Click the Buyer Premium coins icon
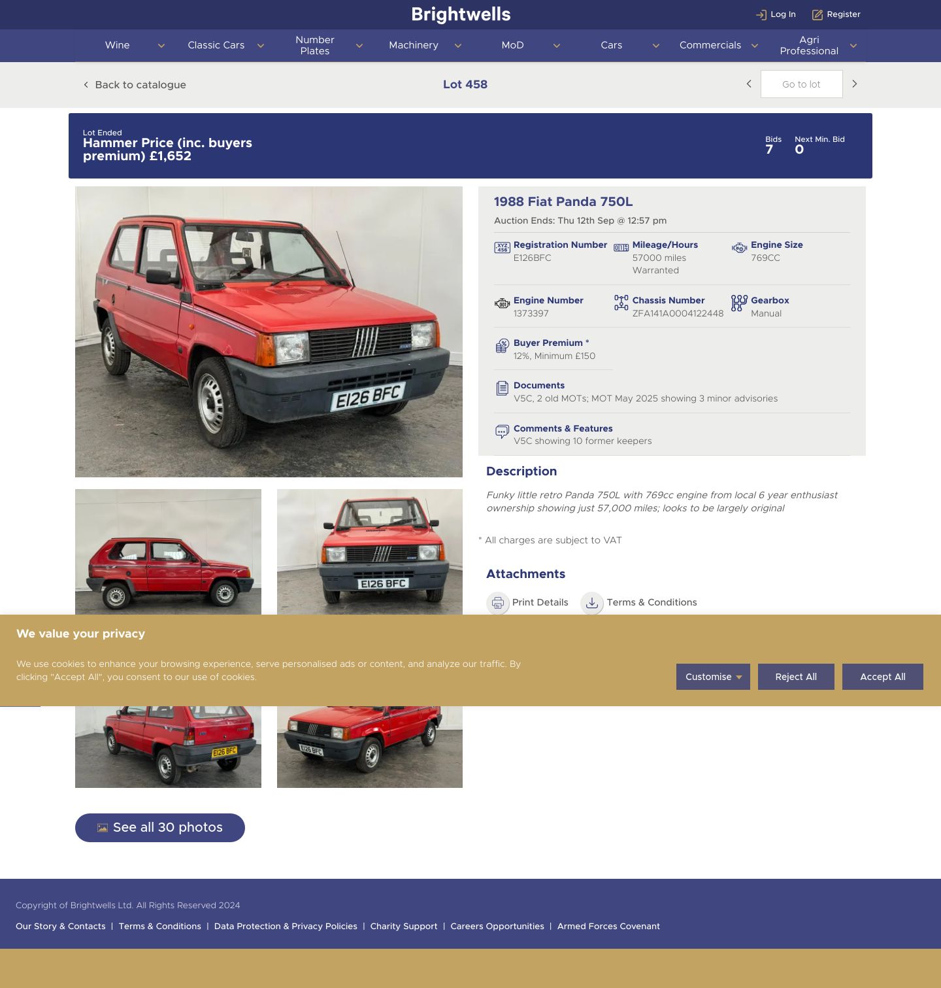This screenshot has height=988, width=941. (x=502, y=346)
